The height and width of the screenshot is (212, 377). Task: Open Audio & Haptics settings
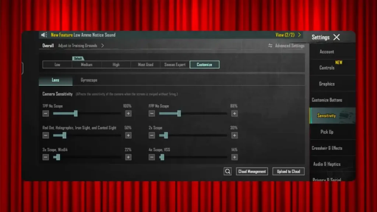327,164
